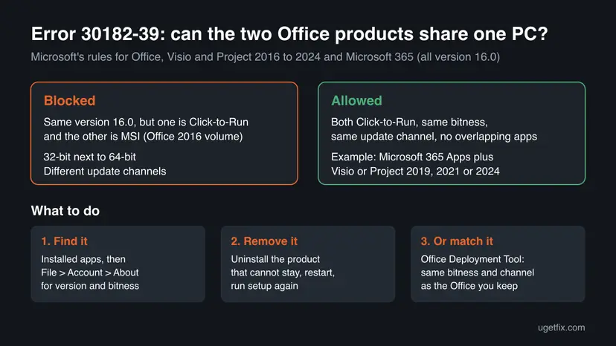Click the line 'and the other is MSI (Office 2016 volume)'
The height and width of the screenshot is (346, 616).
click(x=143, y=137)
